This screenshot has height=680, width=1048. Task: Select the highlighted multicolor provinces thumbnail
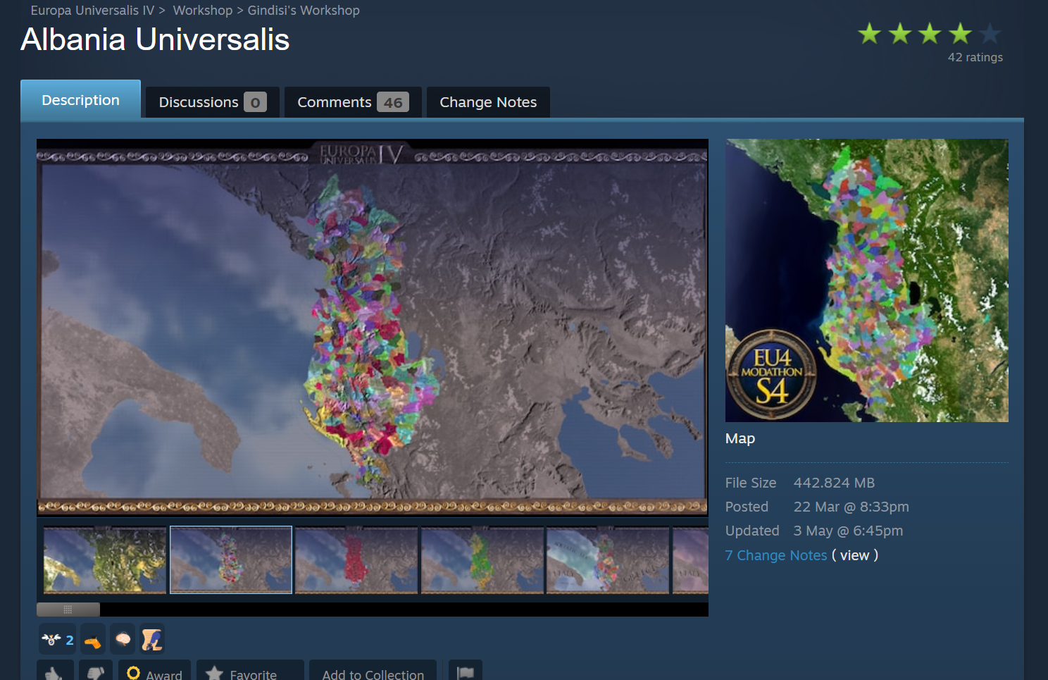point(231,560)
